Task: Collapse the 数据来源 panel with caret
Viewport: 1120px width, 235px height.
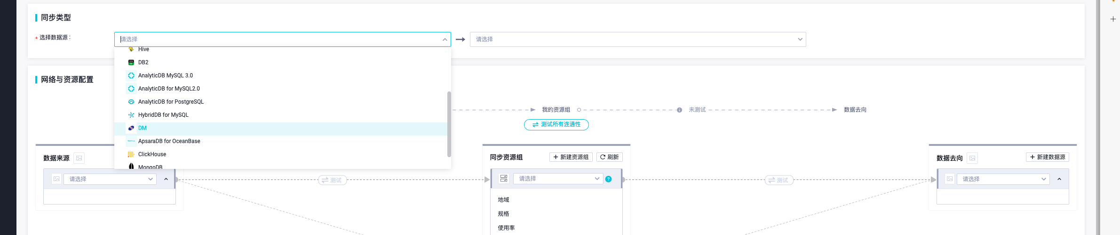Action: pos(166,179)
